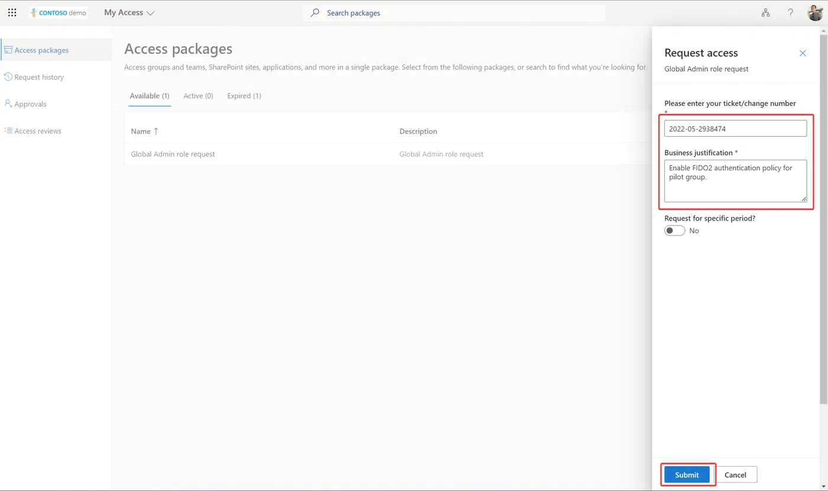
Task: Click the search magnifier icon
Action: pos(315,12)
